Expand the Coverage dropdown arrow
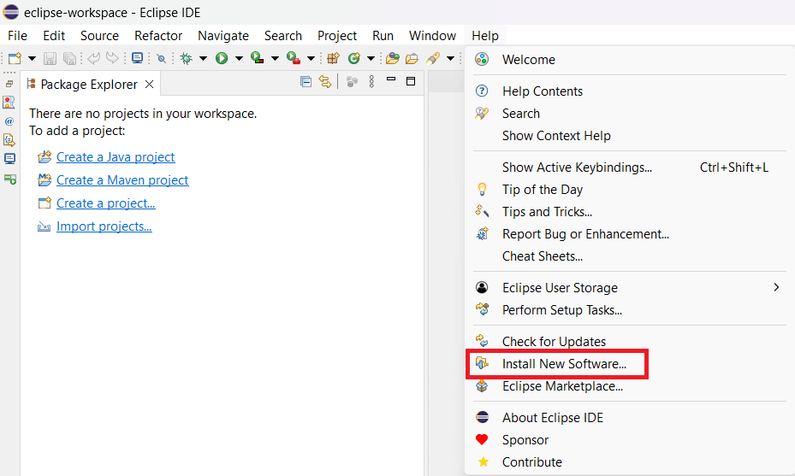795x476 pixels. point(276,59)
